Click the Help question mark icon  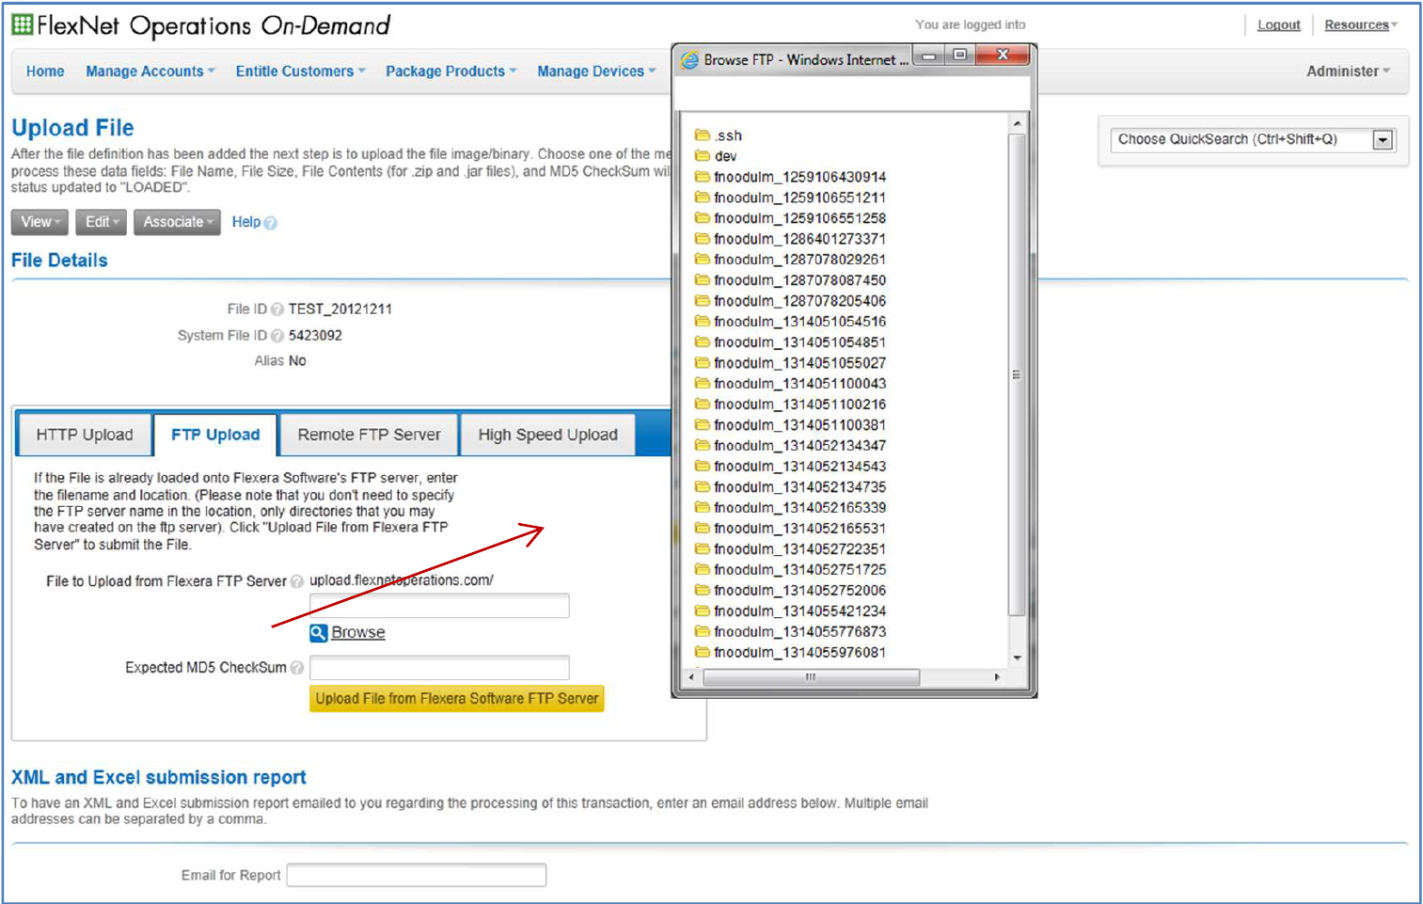tap(271, 223)
